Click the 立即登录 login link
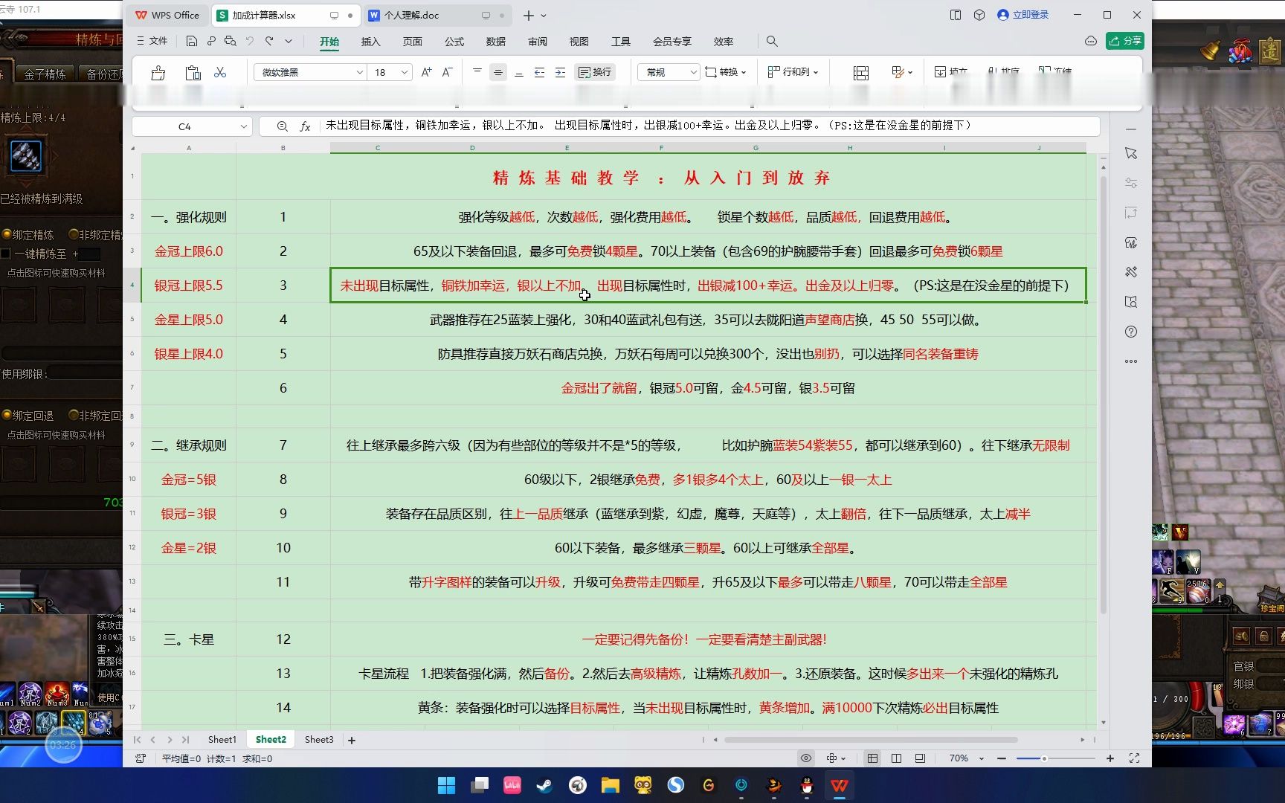Screen dimensions: 1285x803 (1023, 15)
